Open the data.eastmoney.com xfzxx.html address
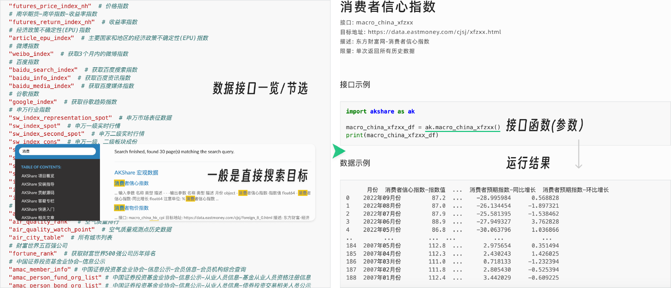Screen dimensions: 671x288 click(434, 32)
